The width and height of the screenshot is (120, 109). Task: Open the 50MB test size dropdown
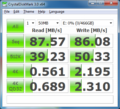(48, 23)
